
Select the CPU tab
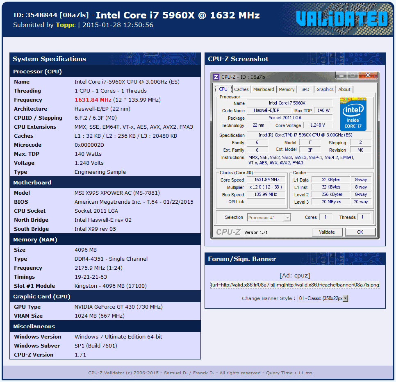pyautogui.click(x=223, y=89)
